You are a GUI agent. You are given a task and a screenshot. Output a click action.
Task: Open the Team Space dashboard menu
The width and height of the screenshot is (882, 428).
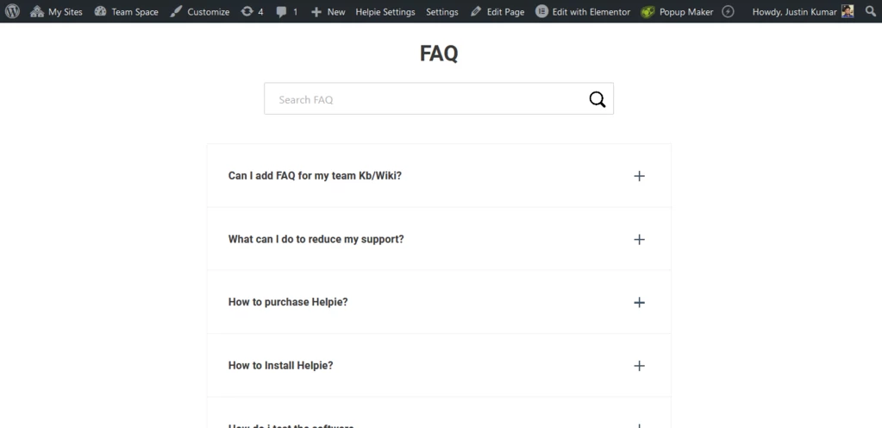point(126,11)
